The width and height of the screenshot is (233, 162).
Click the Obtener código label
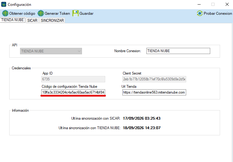tap(22, 13)
